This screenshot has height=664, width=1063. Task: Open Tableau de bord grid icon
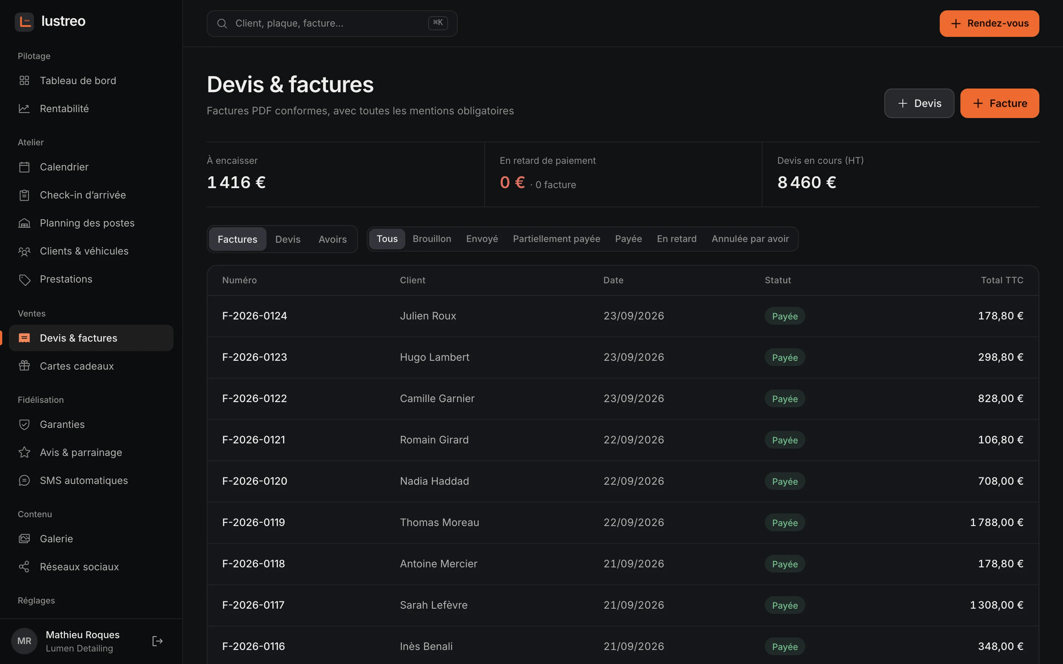click(x=24, y=80)
